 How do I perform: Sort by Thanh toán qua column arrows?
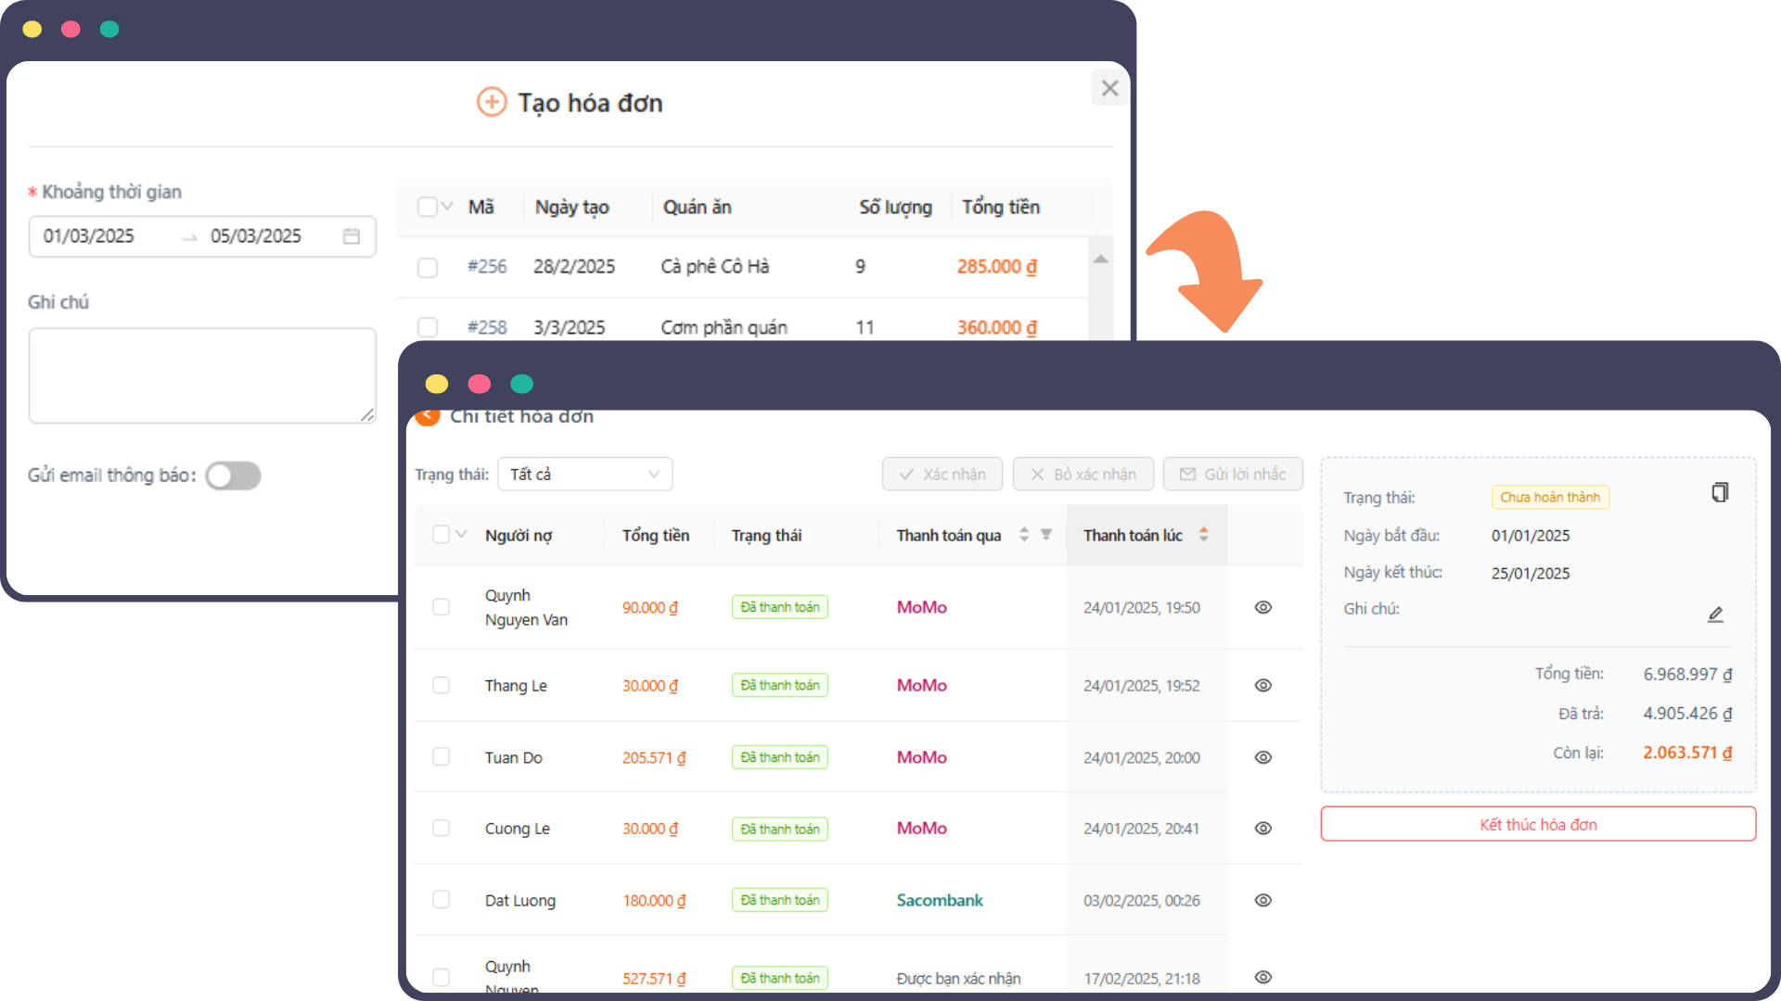click(1024, 535)
